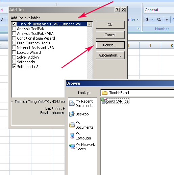This screenshot has height=175, width=174.
Task: Check the Conditional Sum Wizard box
Action: coord(14,38)
